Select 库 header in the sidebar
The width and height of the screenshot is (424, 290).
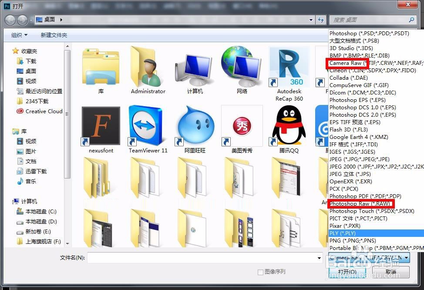click(20, 131)
